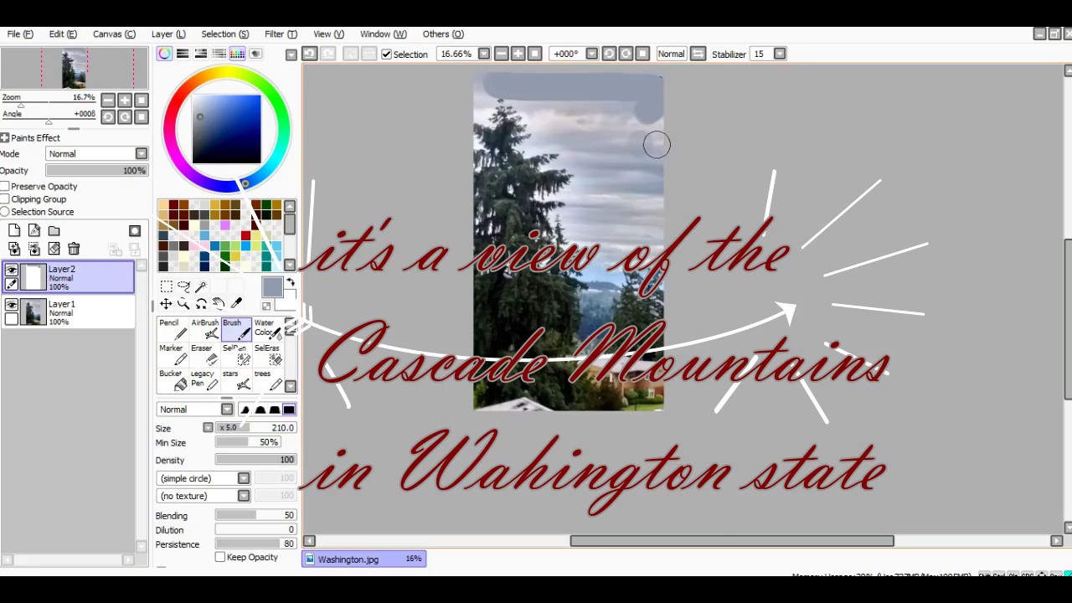Viewport: 1072px width, 603px height.
Task: Open the File menu
Action: [20, 34]
